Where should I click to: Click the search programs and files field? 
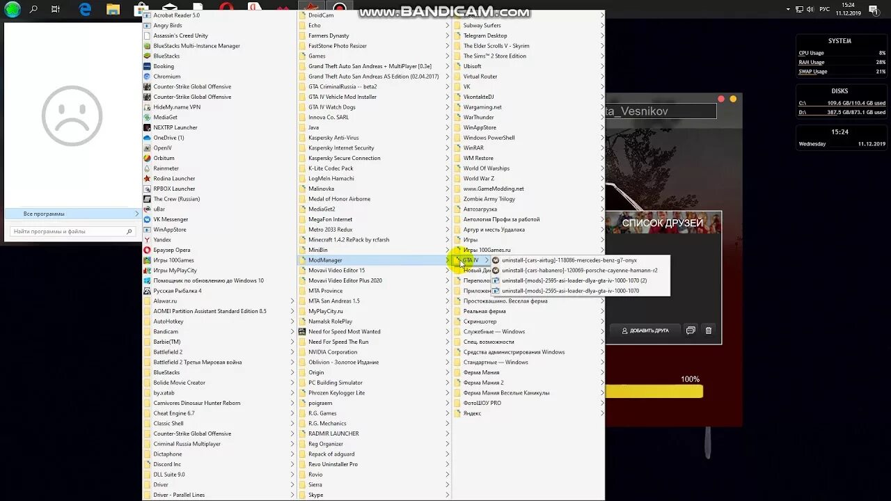coord(72,232)
